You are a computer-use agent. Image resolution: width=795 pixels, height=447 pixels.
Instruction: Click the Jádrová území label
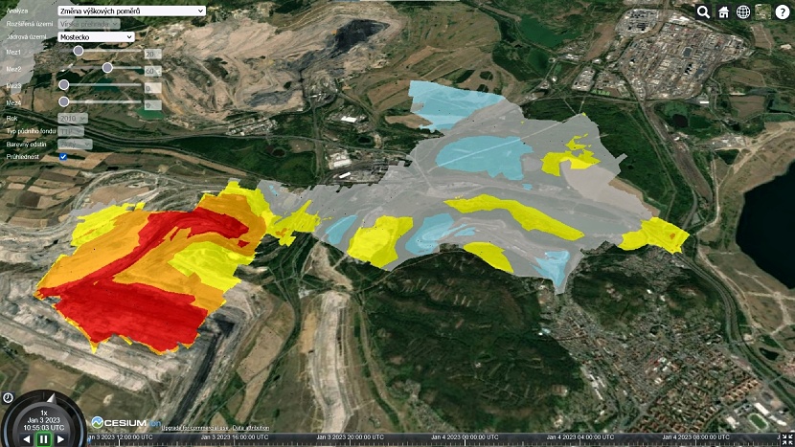click(26, 37)
